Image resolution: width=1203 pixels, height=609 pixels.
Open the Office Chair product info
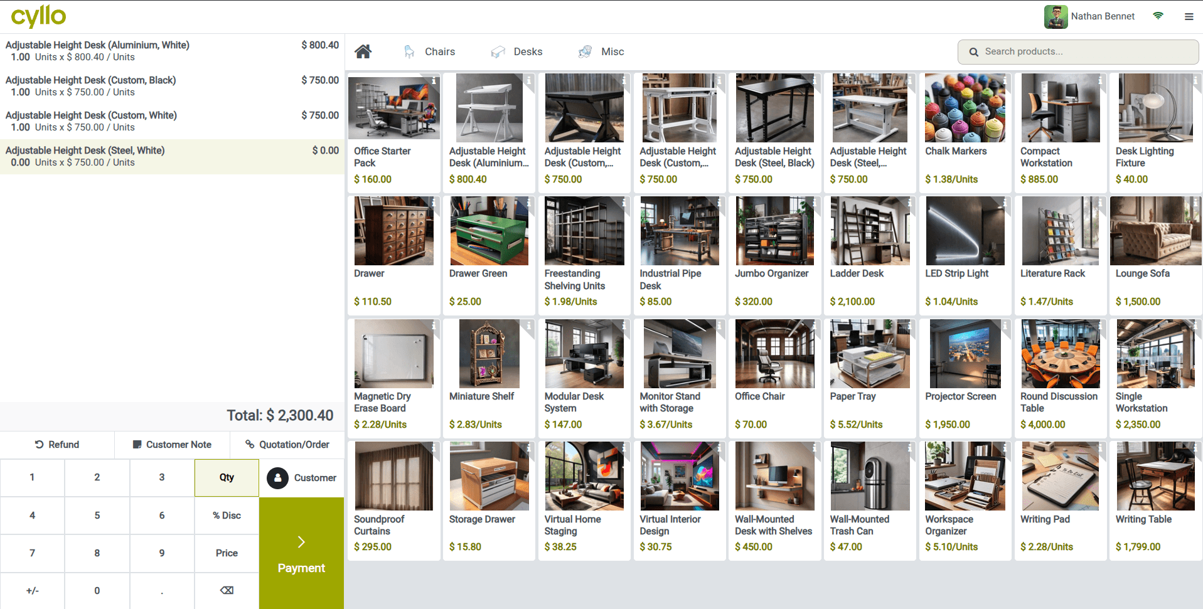coord(814,327)
